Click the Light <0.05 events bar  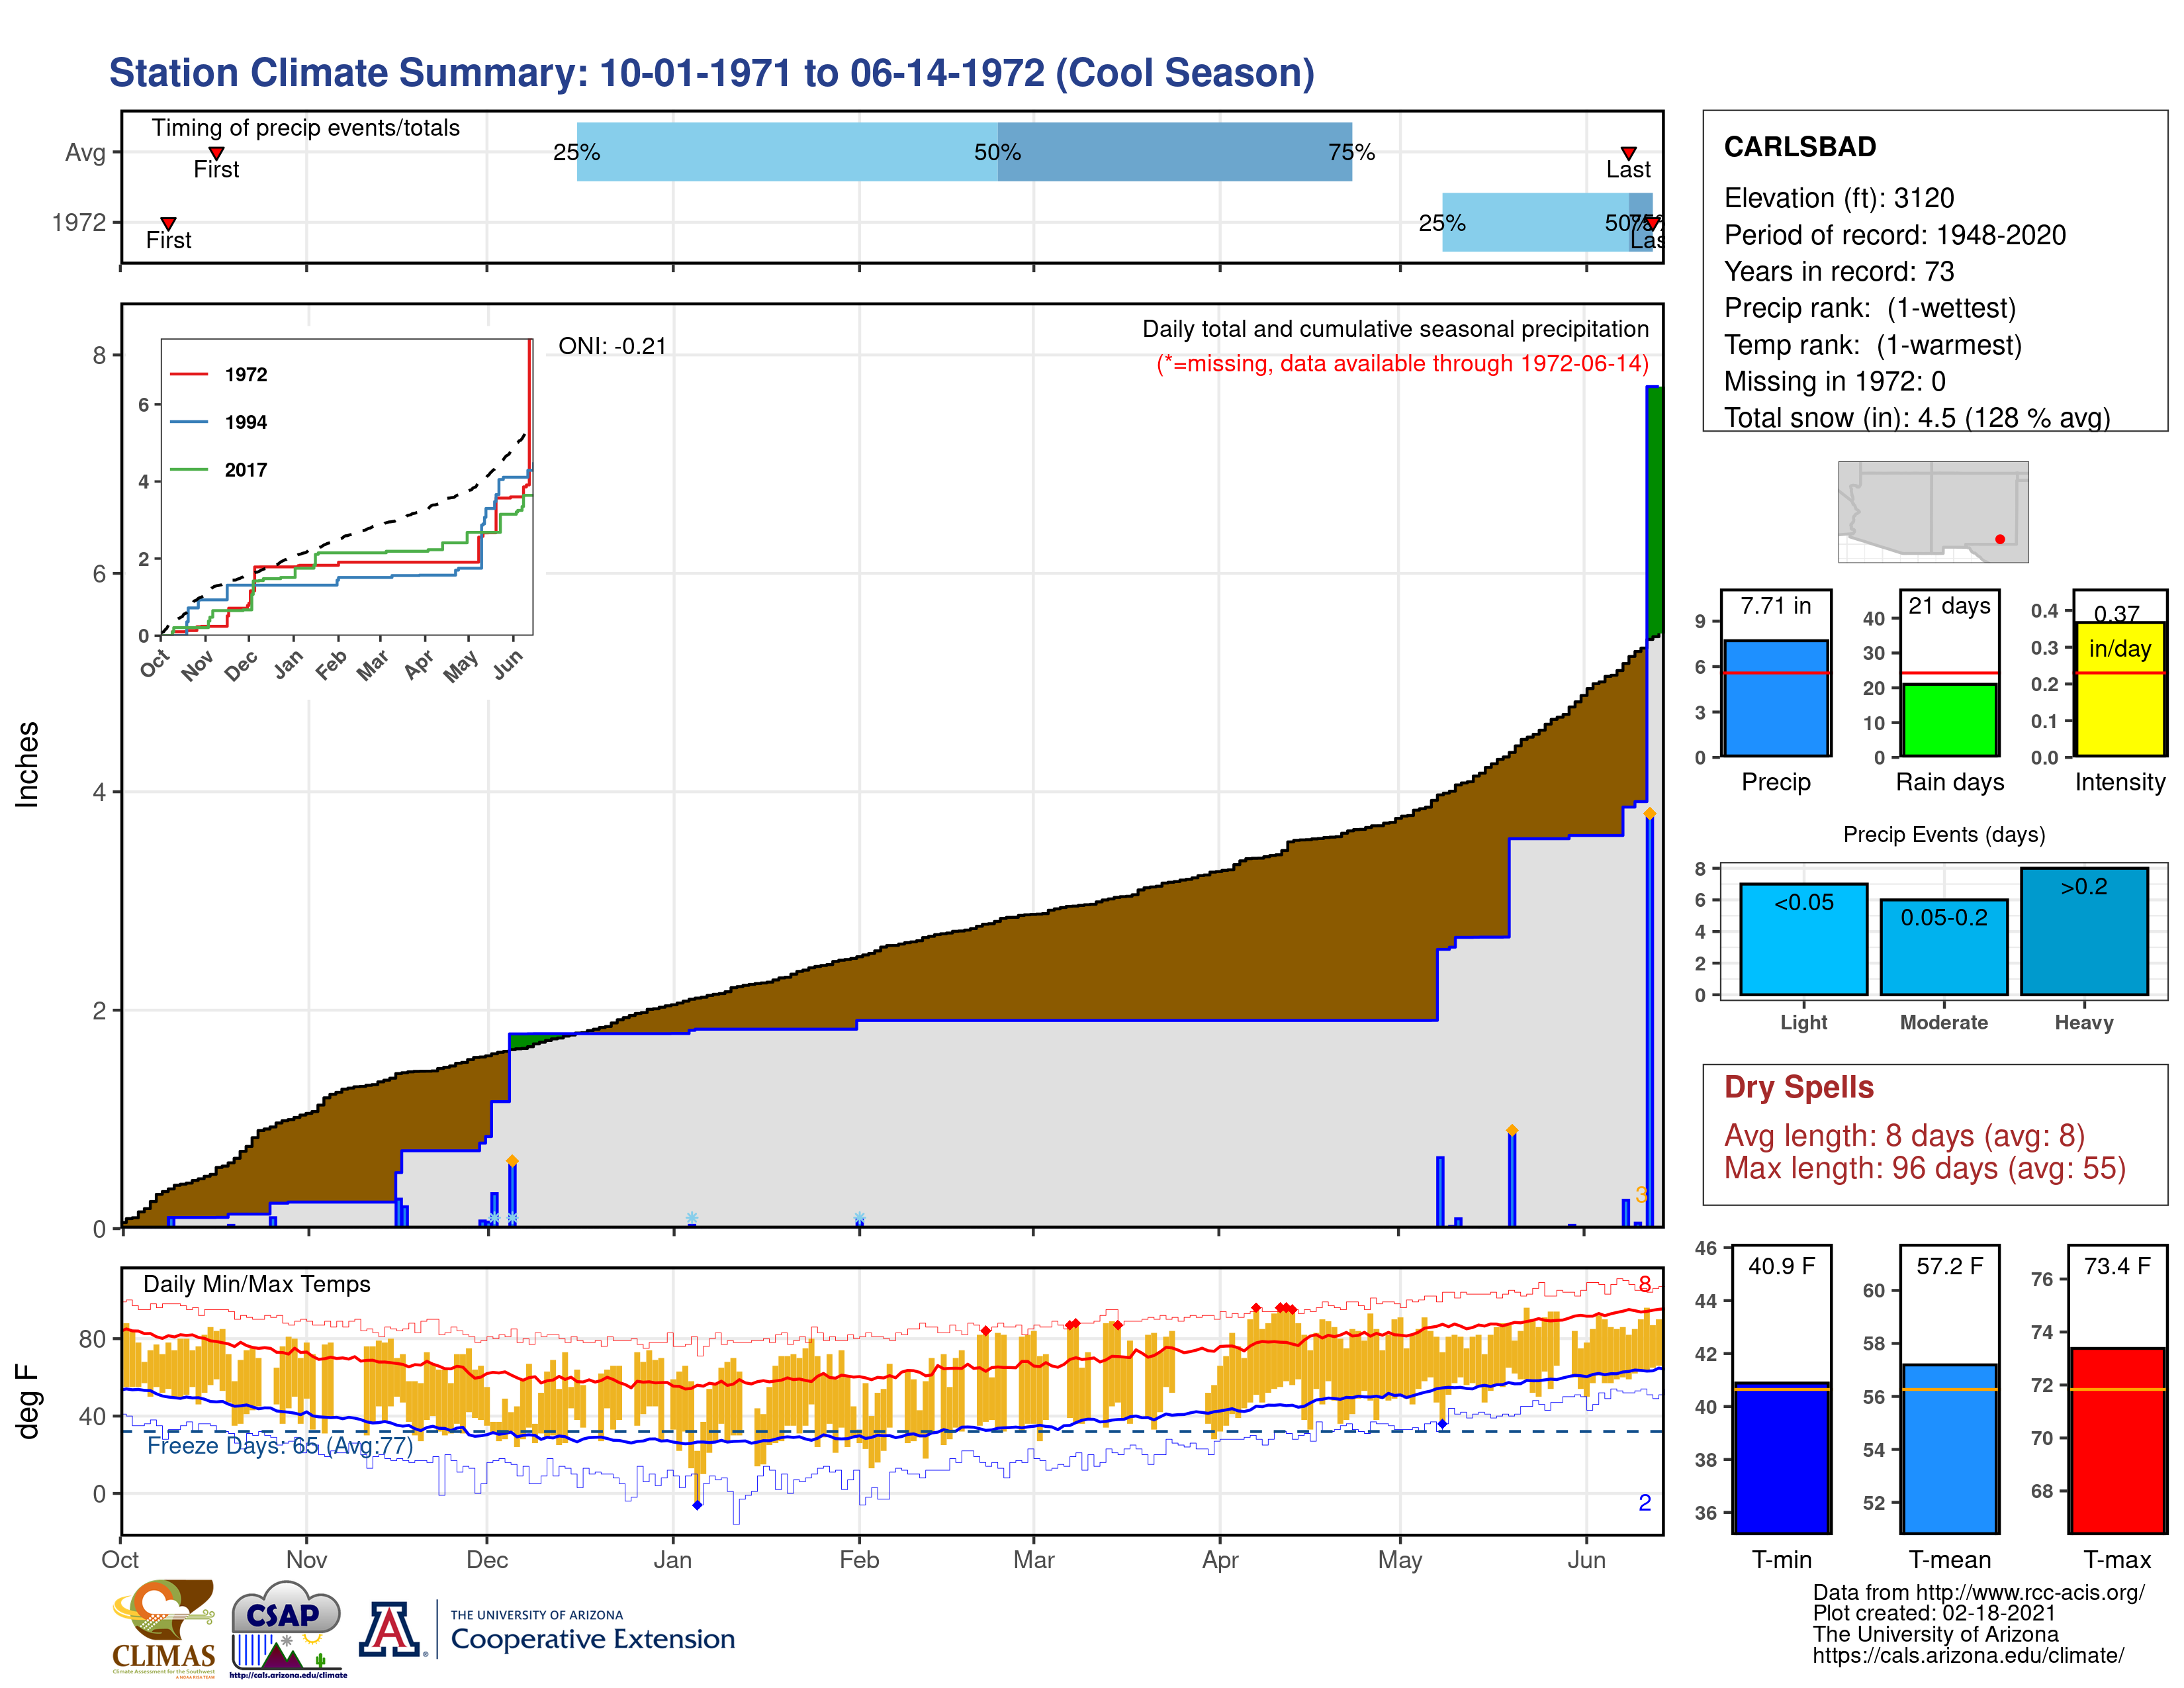point(1803,938)
